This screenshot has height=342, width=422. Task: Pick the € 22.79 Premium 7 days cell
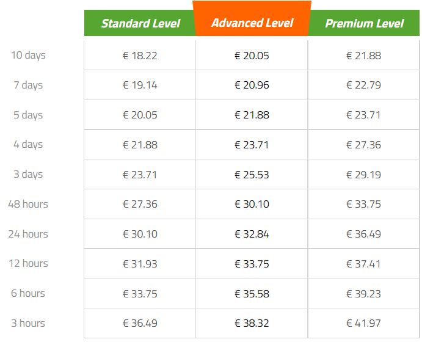(x=363, y=85)
